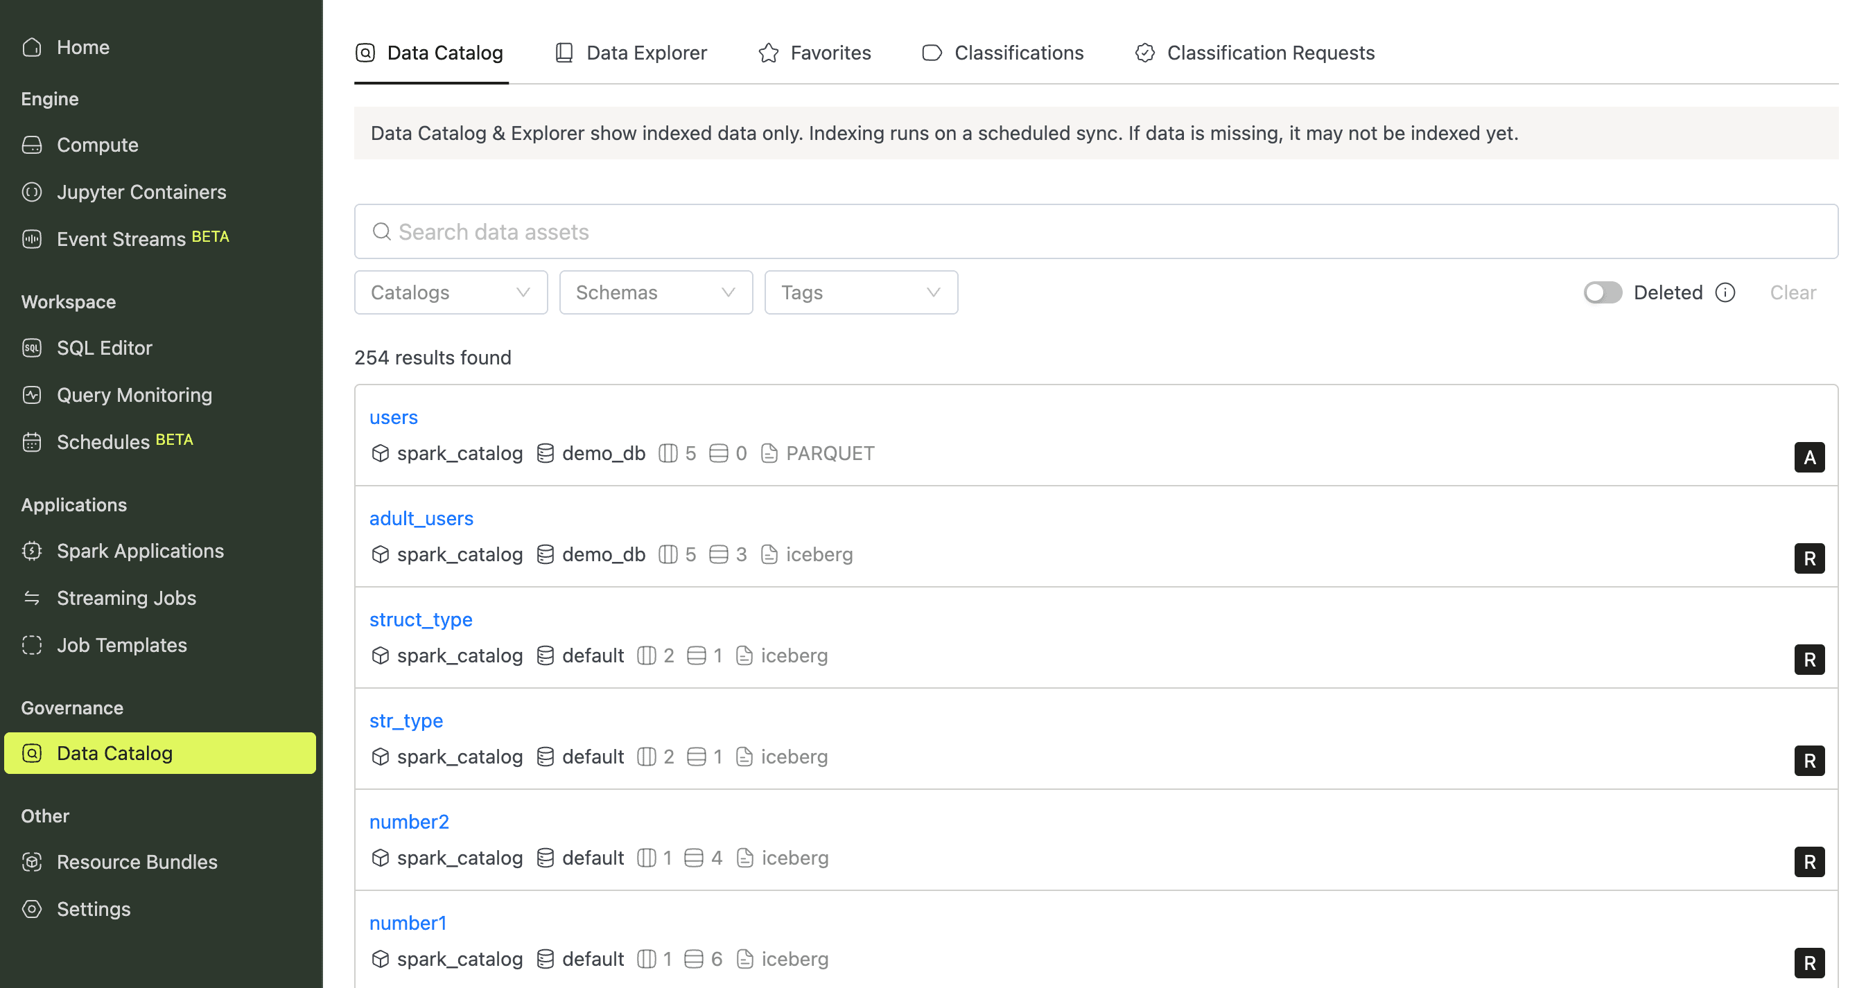The image size is (1866, 988).
Task: Open Query Monitoring via its icon
Action: (32, 395)
